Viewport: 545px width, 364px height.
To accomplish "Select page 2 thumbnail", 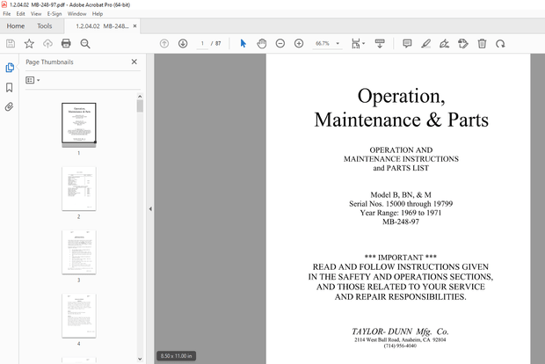I will tap(79, 189).
